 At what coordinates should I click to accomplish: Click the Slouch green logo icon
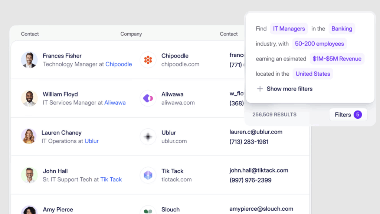click(148, 210)
